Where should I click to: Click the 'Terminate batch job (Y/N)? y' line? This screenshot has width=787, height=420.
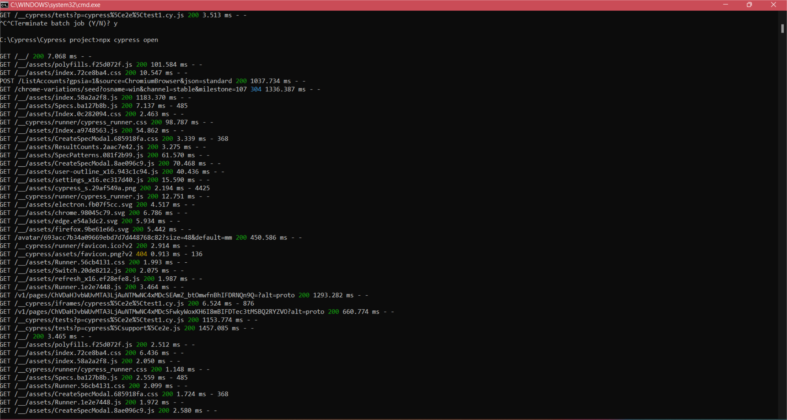(x=59, y=23)
